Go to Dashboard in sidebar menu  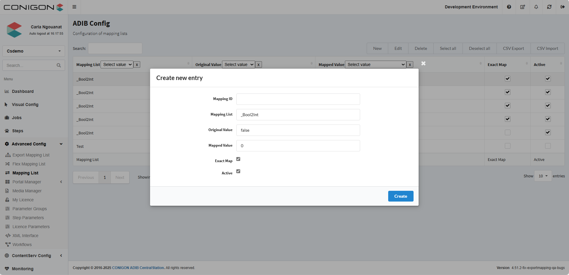pos(23,91)
